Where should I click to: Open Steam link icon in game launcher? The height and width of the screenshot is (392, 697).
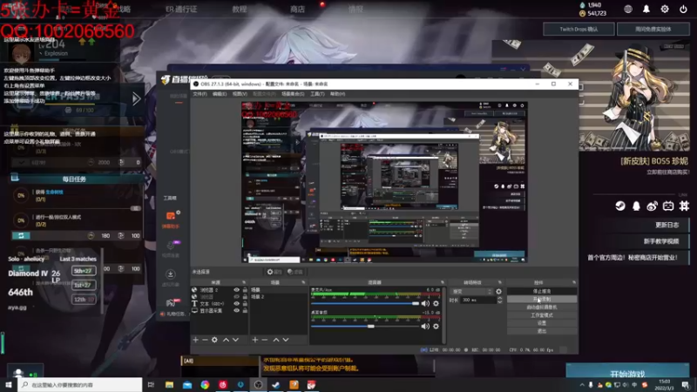pos(620,206)
